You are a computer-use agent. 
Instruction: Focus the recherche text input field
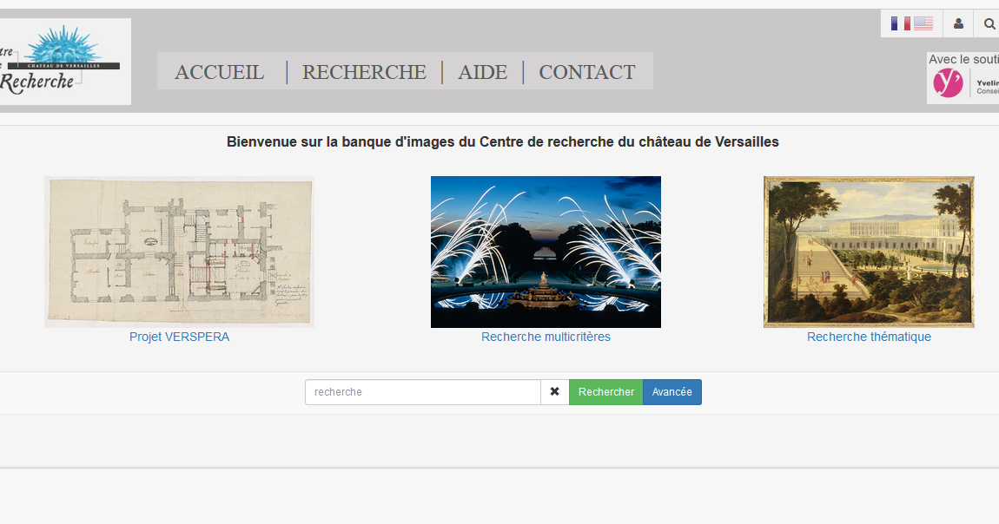point(422,392)
